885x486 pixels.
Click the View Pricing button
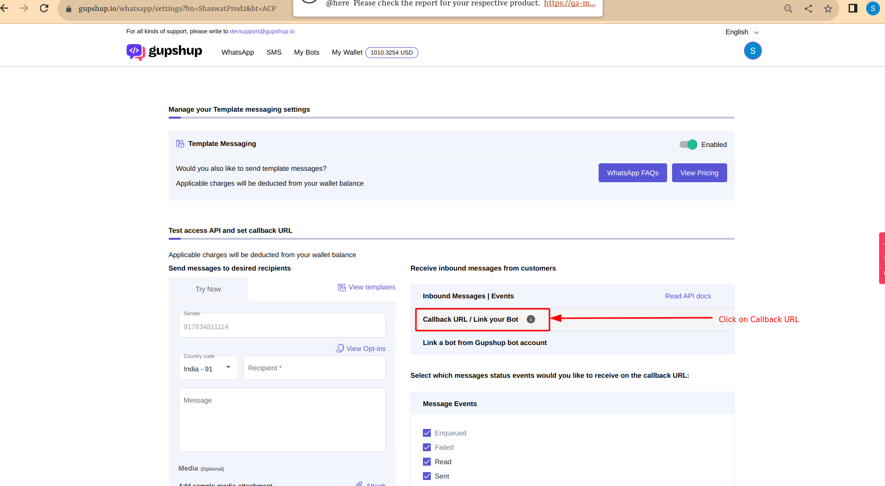tap(699, 173)
